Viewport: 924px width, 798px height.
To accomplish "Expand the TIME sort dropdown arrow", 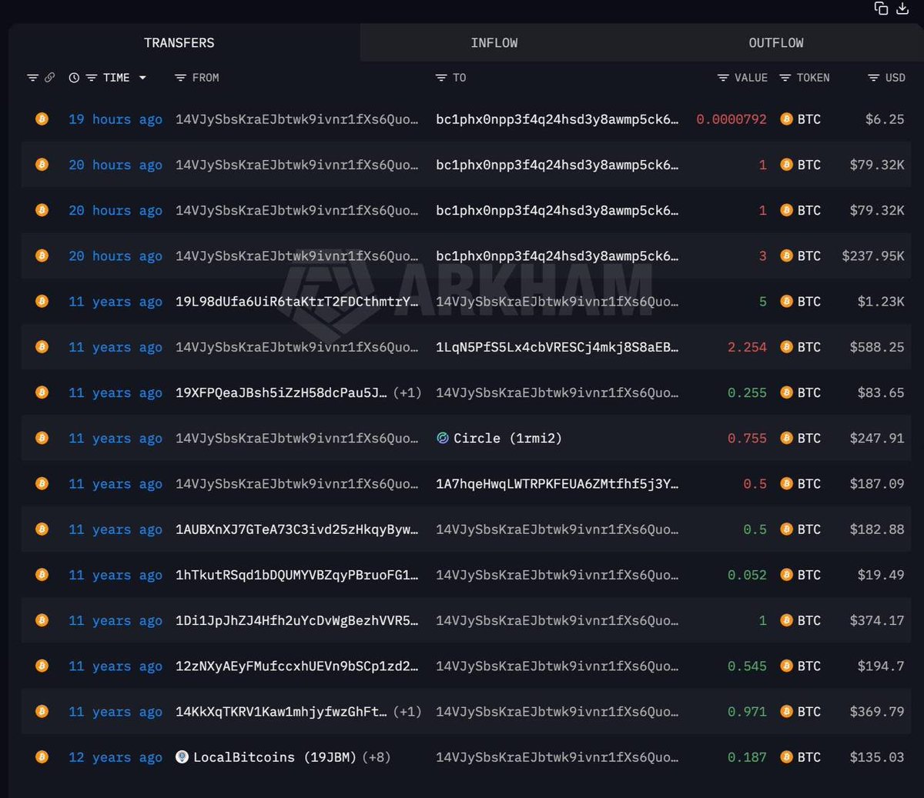I will [x=142, y=78].
